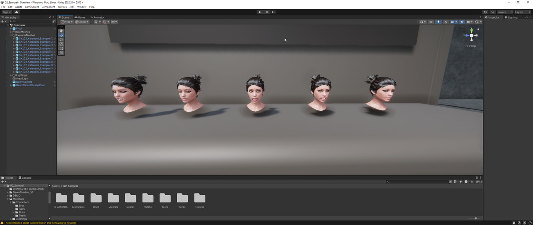This screenshot has height=225, width=533.
Task: Start Play mode with the Play button
Action: coord(260,12)
